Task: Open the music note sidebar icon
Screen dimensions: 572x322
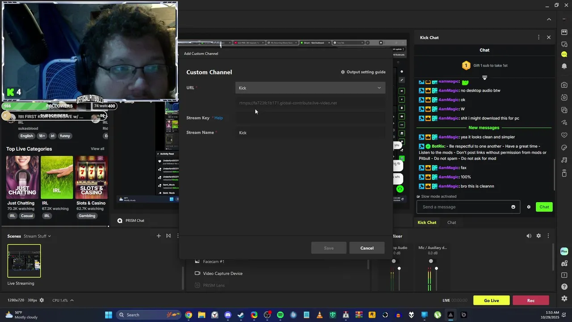Action: pyautogui.click(x=564, y=160)
